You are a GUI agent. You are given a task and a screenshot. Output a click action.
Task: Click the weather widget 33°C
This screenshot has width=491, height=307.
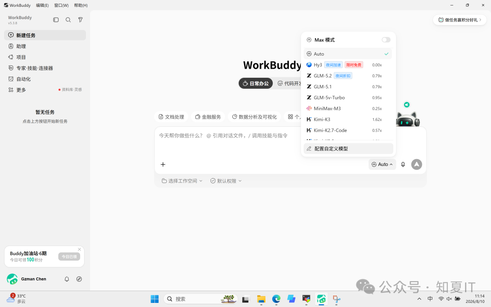click(16, 298)
